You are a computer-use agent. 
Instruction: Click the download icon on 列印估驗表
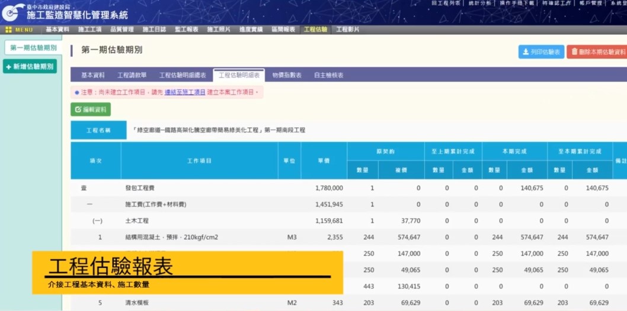[526, 52]
